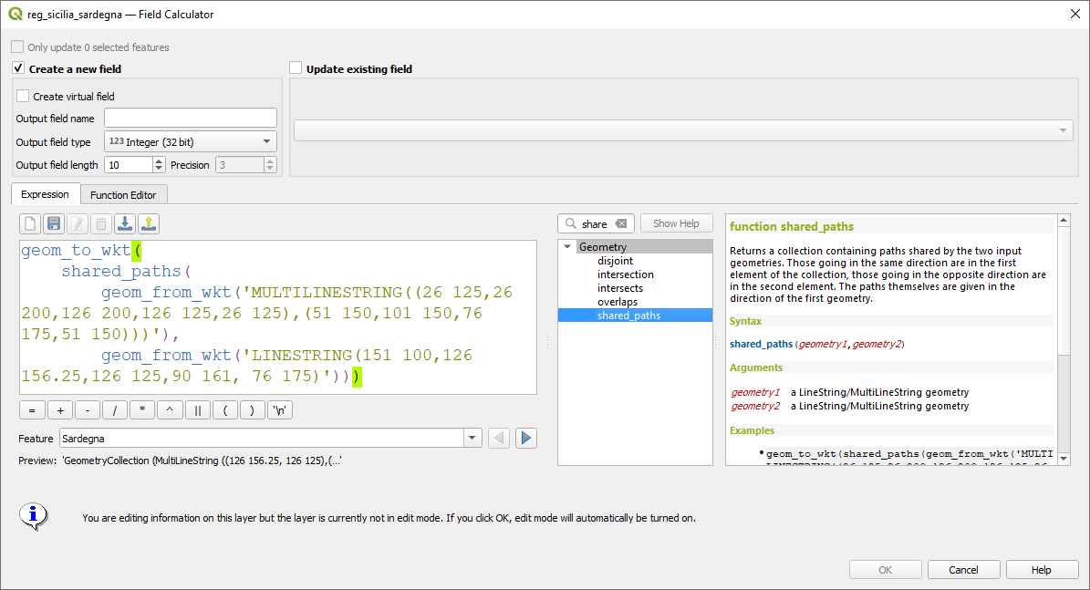
Task: Click the export user expressions icon
Action: point(149,223)
